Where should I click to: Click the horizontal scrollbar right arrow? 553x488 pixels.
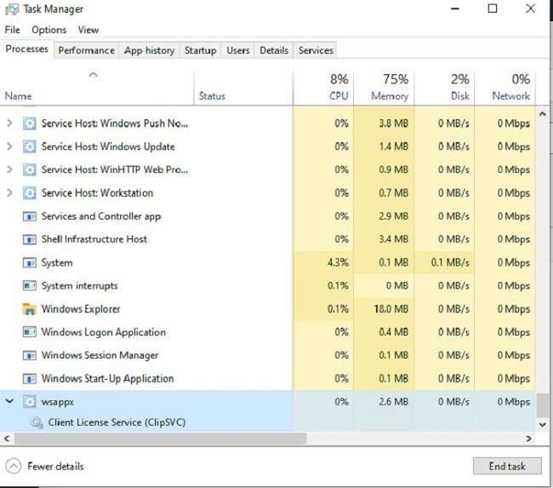tap(528, 439)
